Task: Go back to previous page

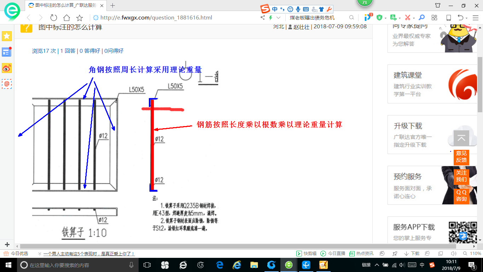Action: coord(29,18)
